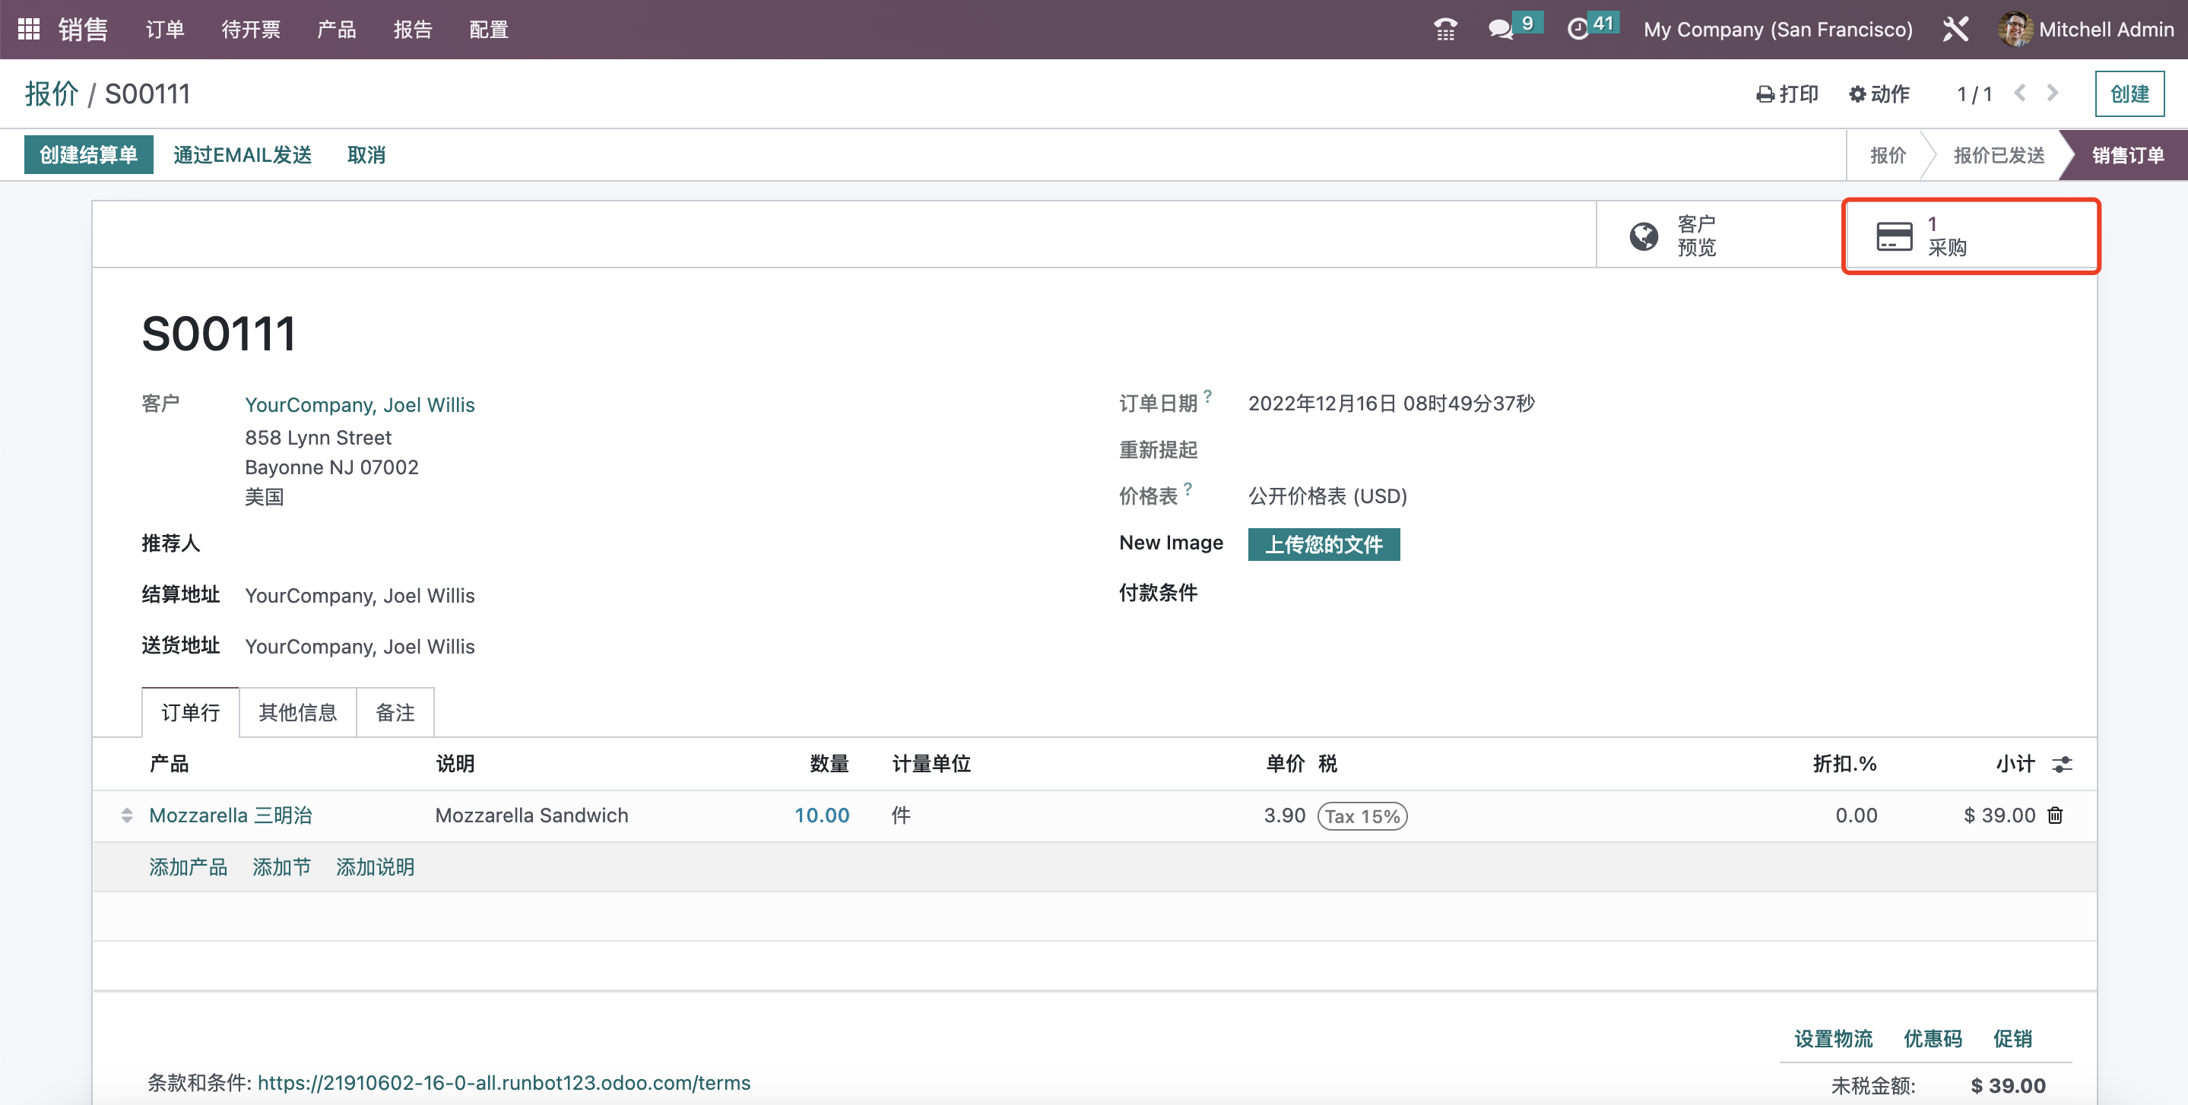Open optional columns settings icon

pos(2062,765)
